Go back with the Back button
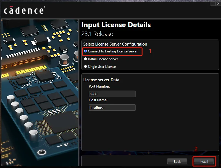This screenshot has width=221, height=168. [177, 161]
